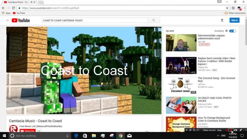Click the Chrome icon on the taskbar
The image size is (247, 139).
point(121,136)
